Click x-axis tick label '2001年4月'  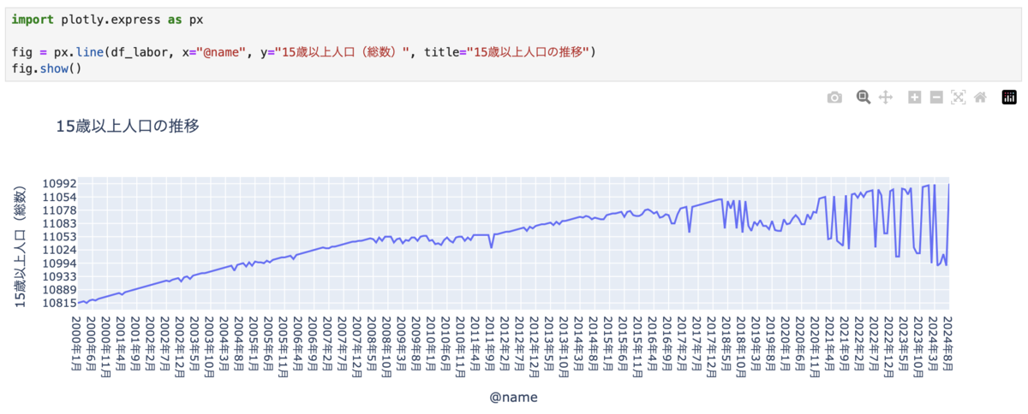tap(123, 345)
